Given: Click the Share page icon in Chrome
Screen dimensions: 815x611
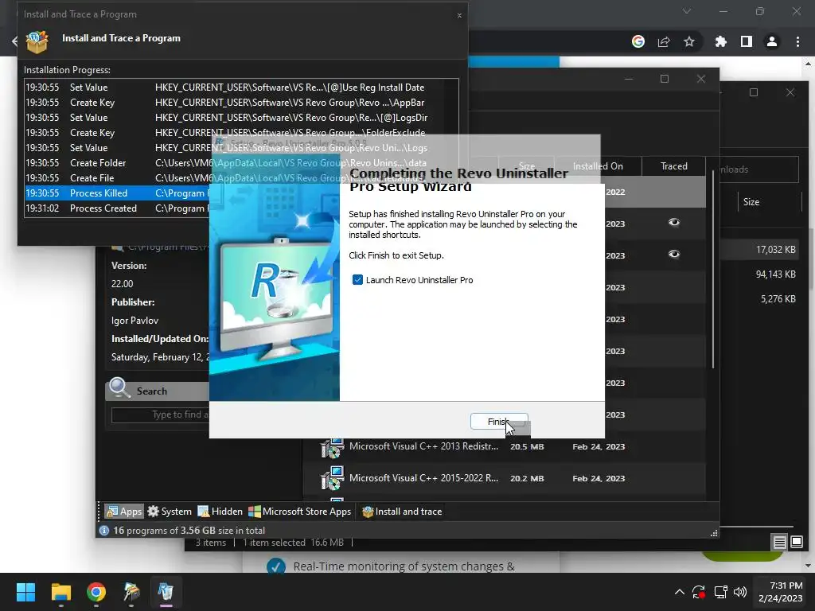Looking at the screenshot, I should coord(664,41).
